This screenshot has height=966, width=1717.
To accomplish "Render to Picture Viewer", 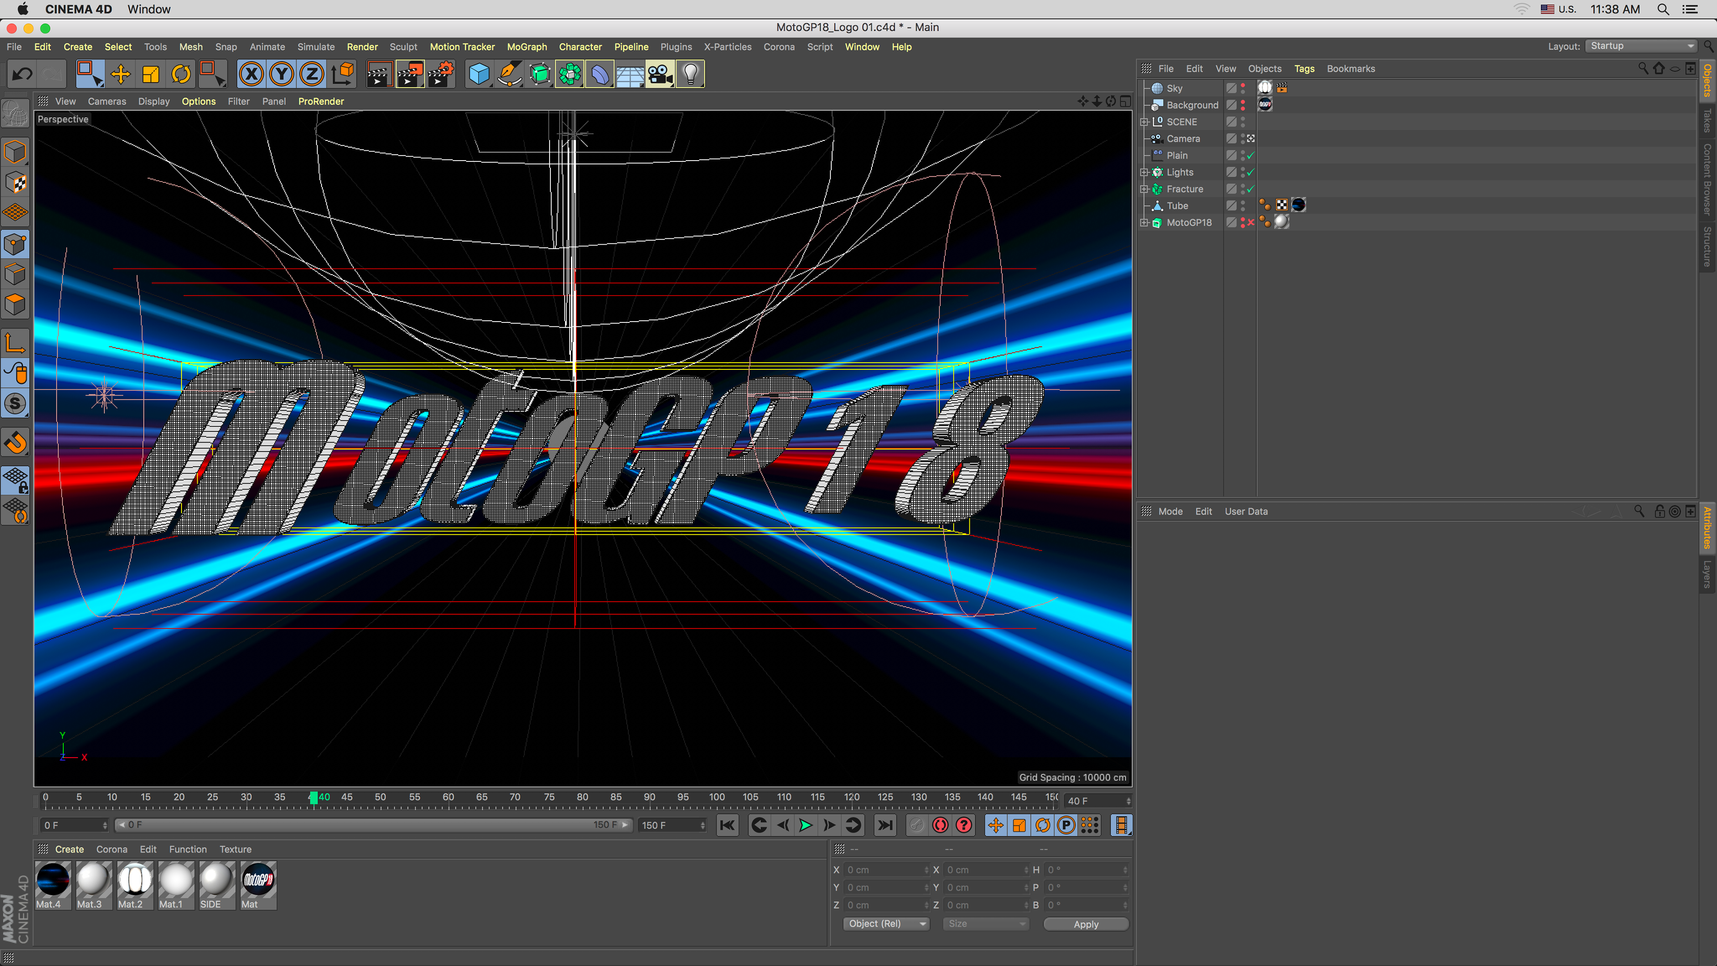I will 410,74.
